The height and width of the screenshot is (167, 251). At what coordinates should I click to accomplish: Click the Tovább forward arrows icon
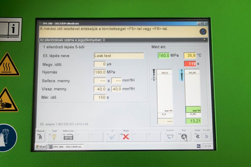(206, 137)
